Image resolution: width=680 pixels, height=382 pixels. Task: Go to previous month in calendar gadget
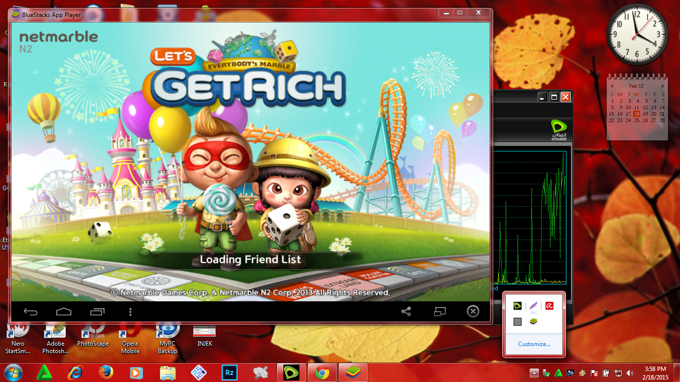[x=612, y=86]
